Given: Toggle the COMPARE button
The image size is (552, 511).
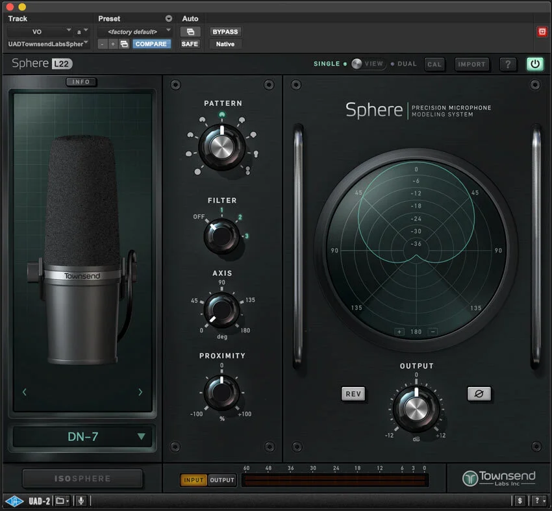Looking at the screenshot, I should tap(151, 44).
